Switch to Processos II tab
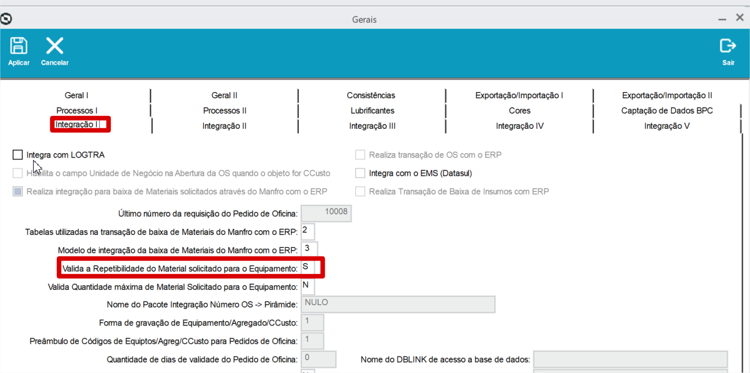This screenshot has height=373, width=750. pyautogui.click(x=225, y=110)
